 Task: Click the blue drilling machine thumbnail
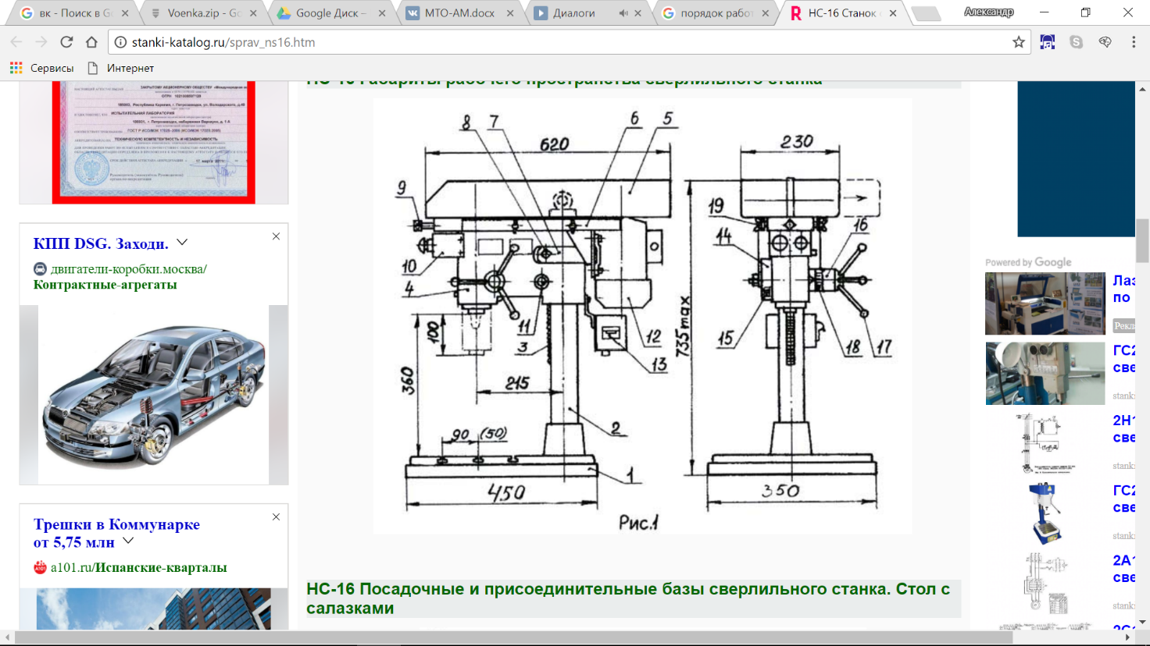[1045, 513]
